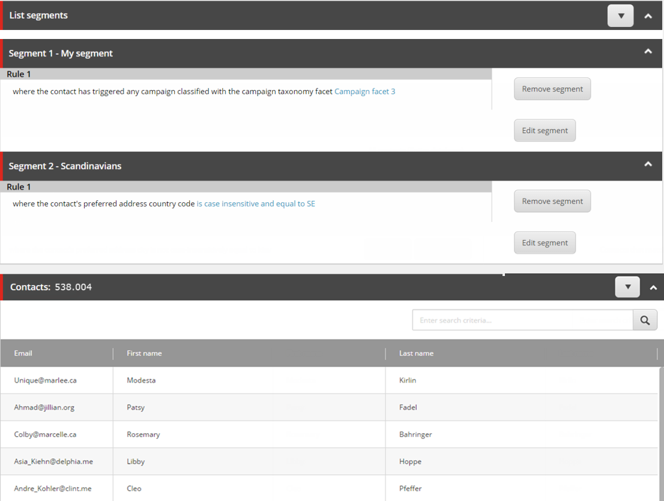Remove the My segment segment
Screen dimensions: 664x501
point(552,89)
